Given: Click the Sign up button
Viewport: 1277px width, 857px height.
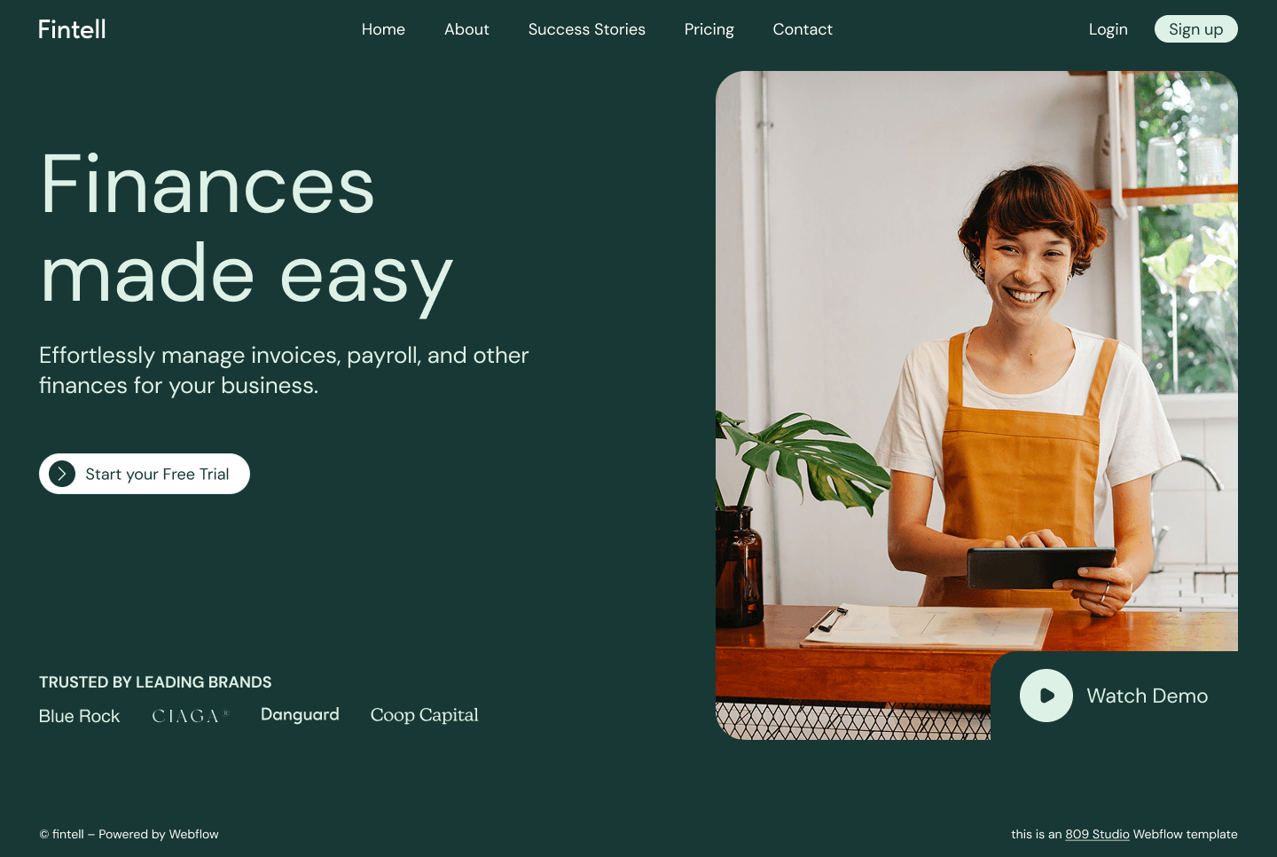Looking at the screenshot, I should (1196, 29).
